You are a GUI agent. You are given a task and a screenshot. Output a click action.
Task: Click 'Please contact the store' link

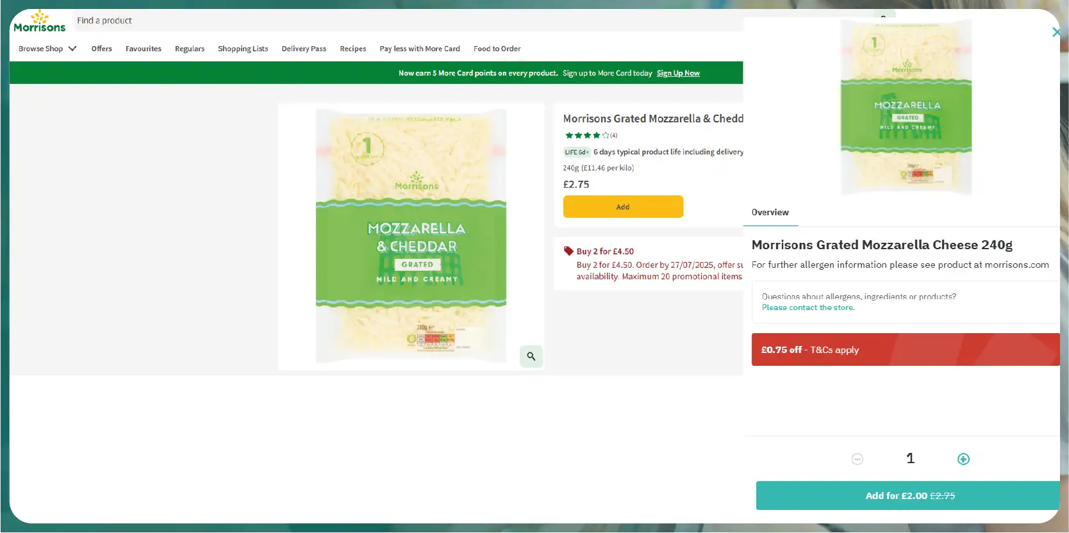808,307
